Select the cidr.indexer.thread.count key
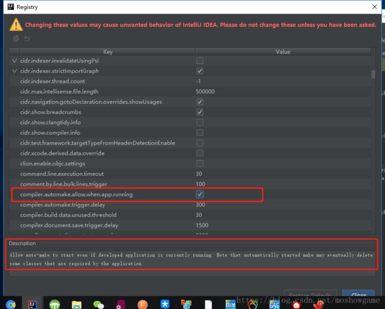The image size is (385, 309). [x=53, y=81]
